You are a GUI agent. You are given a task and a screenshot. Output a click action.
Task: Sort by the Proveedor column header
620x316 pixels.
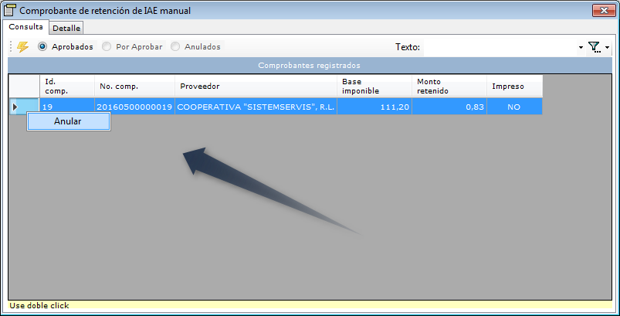point(256,87)
